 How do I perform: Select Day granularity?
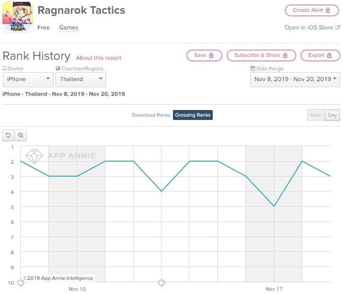(x=332, y=115)
